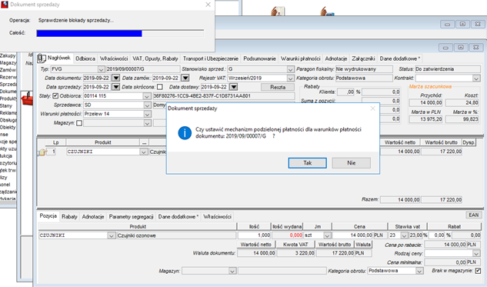Image resolution: width=487 pixels, height=287 pixels.
Task: Click the Dokument sprzedaży app icon in title
Action: pos(5,5)
